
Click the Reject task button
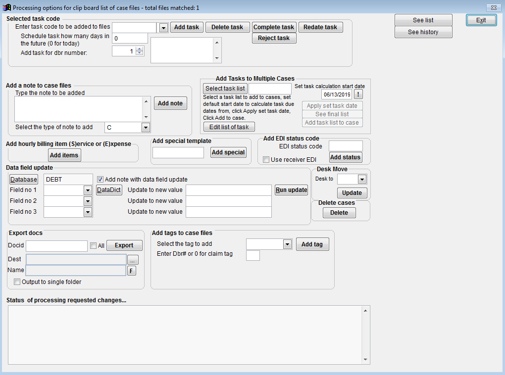pos(274,38)
